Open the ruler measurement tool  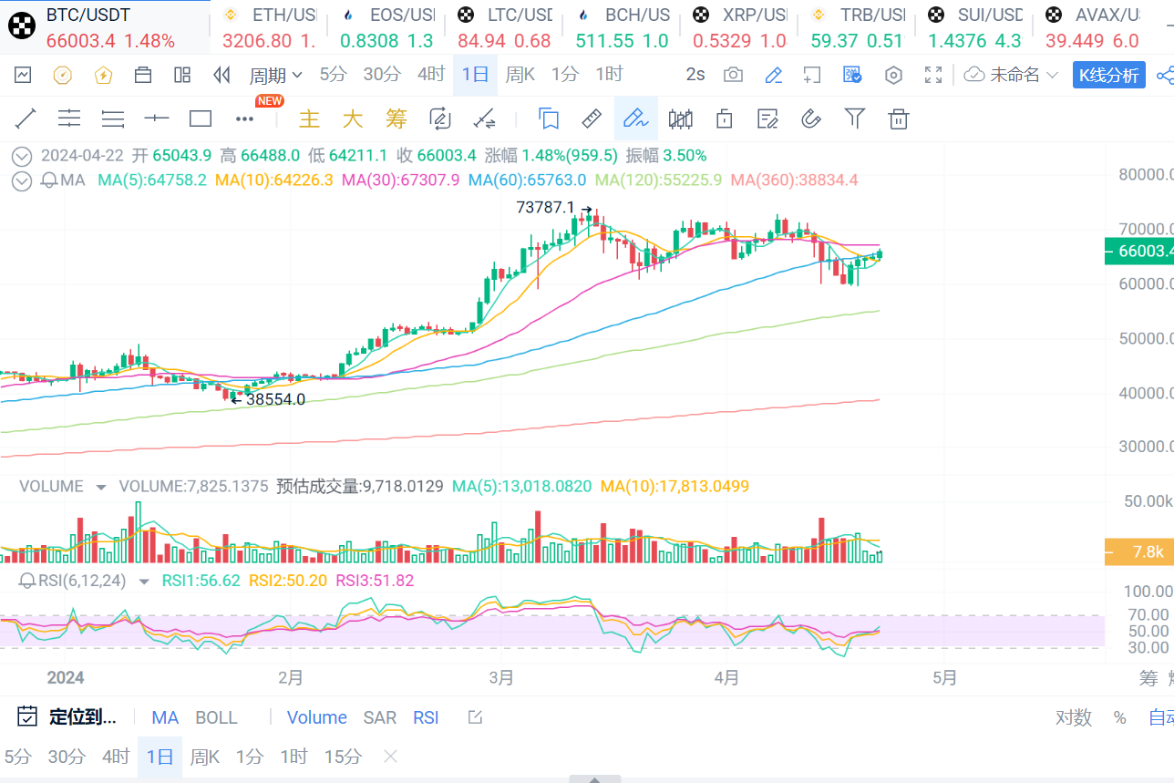tap(592, 118)
